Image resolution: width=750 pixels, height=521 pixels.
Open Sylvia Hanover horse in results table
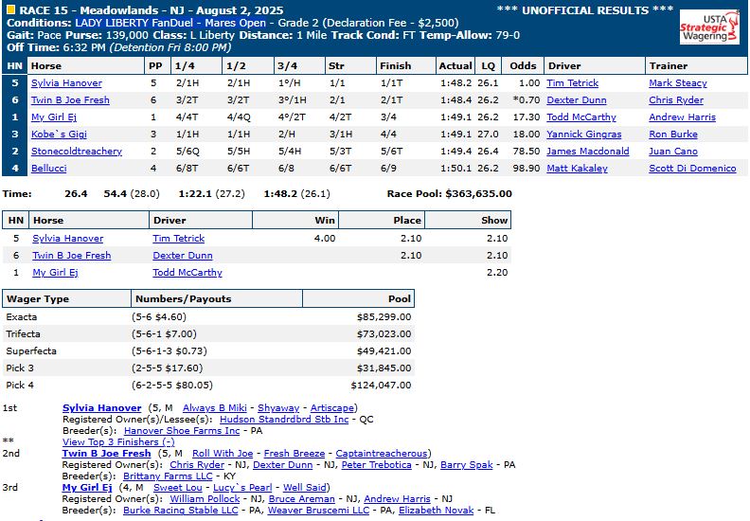coord(66,82)
